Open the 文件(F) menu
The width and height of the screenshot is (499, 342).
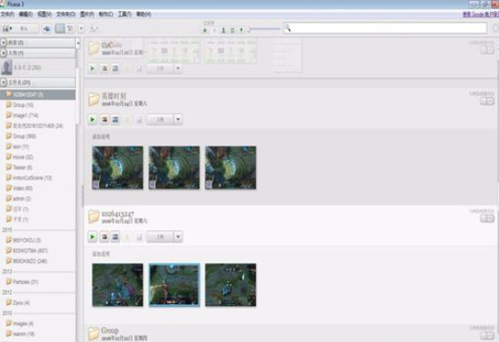[x=7, y=15]
